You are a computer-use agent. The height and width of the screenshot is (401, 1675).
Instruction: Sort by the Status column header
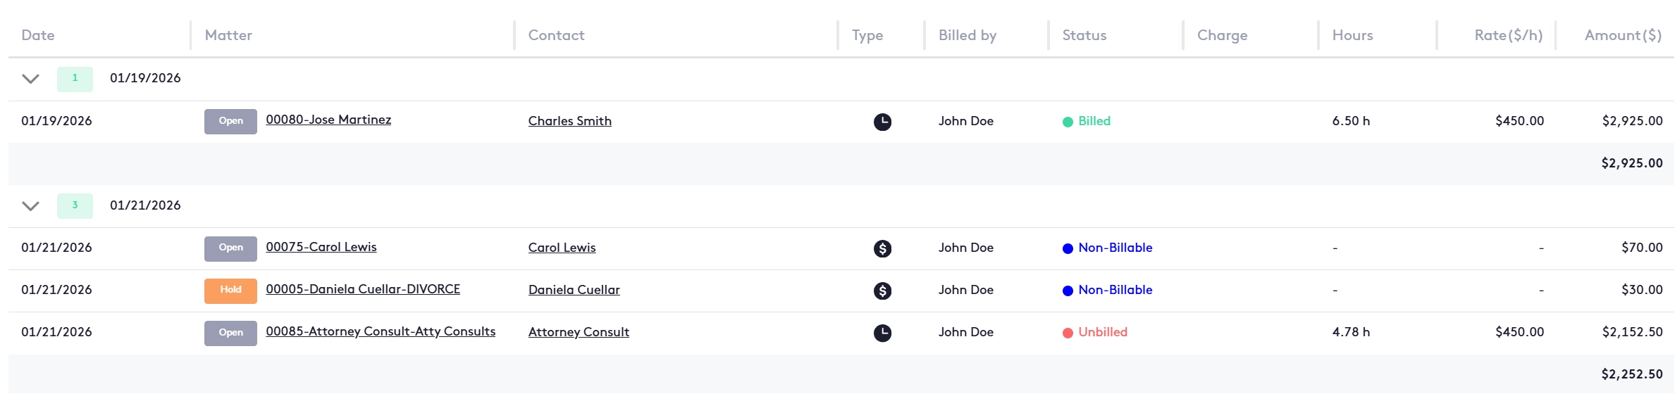pyautogui.click(x=1084, y=35)
